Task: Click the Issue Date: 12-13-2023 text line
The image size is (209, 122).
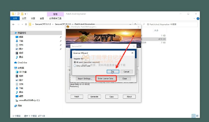Action: (x=80, y=84)
